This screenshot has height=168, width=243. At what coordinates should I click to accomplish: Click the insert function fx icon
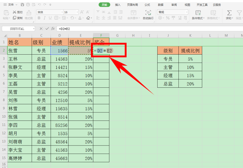[x=53, y=29]
